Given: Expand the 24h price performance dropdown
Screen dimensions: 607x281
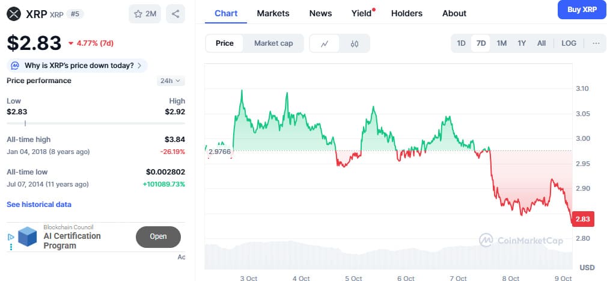Looking at the screenshot, I should coord(171,81).
